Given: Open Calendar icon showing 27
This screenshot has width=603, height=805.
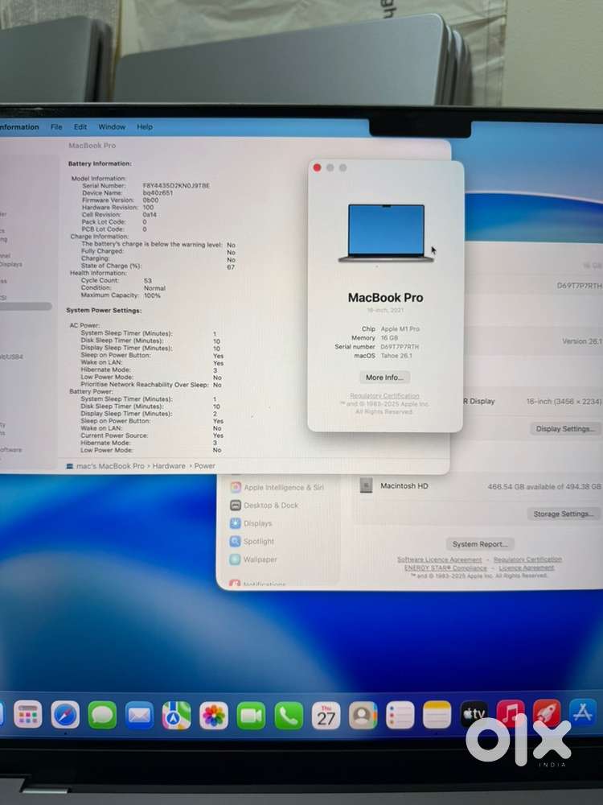Looking at the screenshot, I should (326, 715).
